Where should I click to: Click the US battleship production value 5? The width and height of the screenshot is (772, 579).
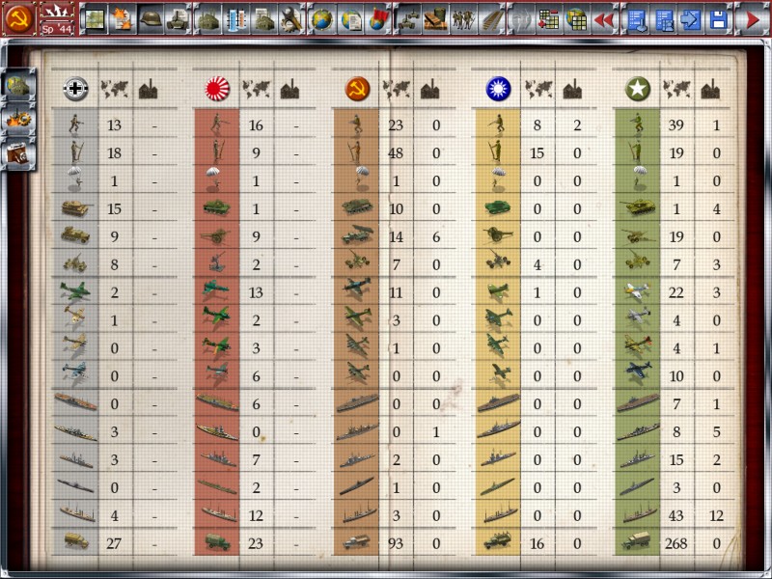(716, 431)
